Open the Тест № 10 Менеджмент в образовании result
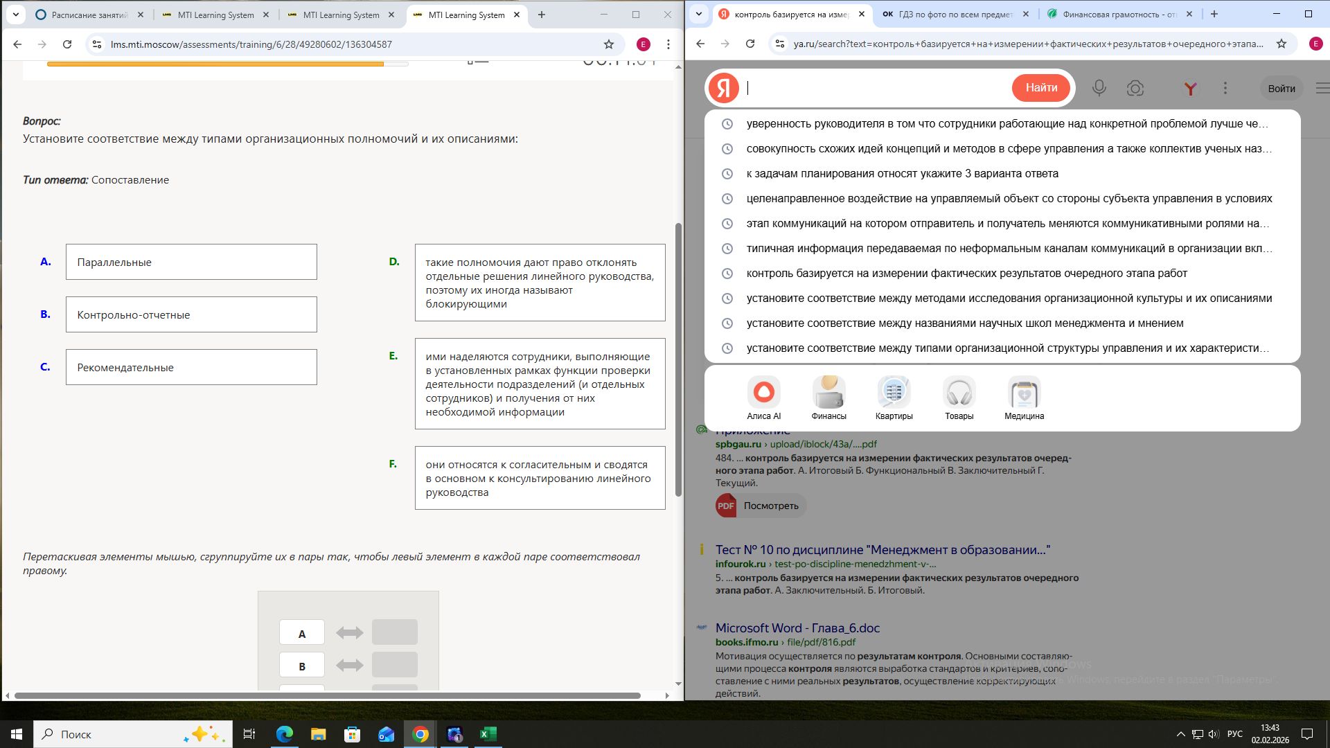This screenshot has height=748, width=1330. tap(883, 550)
